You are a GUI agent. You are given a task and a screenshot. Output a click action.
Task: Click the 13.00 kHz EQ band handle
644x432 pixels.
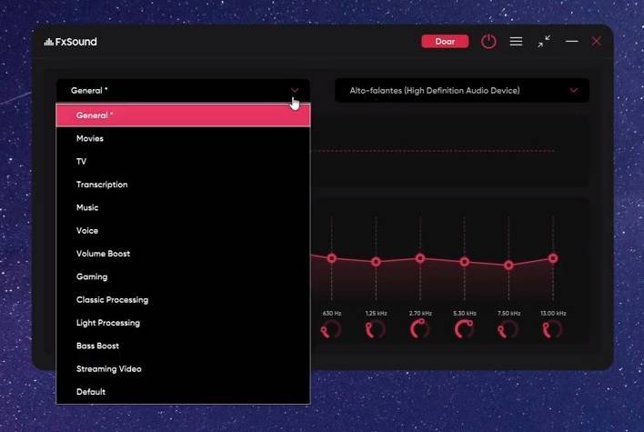click(x=553, y=258)
